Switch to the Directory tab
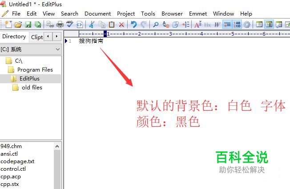This screenshot has height=189, width=290. [14, 36]
